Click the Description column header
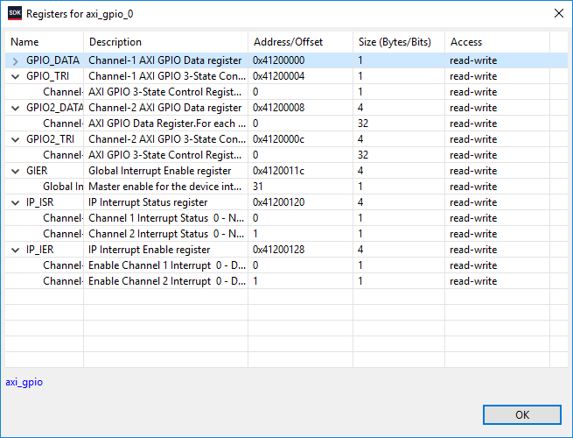Viewport: 573px width, 438px height. [165, 42]
